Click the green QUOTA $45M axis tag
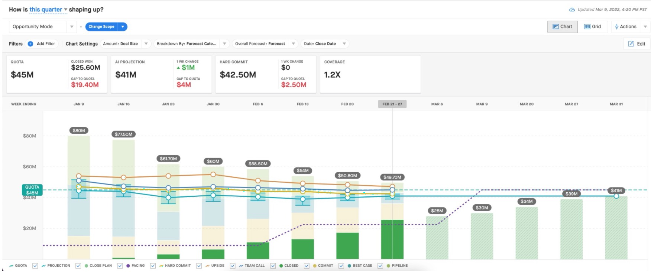This screenshot has height=272, width=651. tap(32, 190)
